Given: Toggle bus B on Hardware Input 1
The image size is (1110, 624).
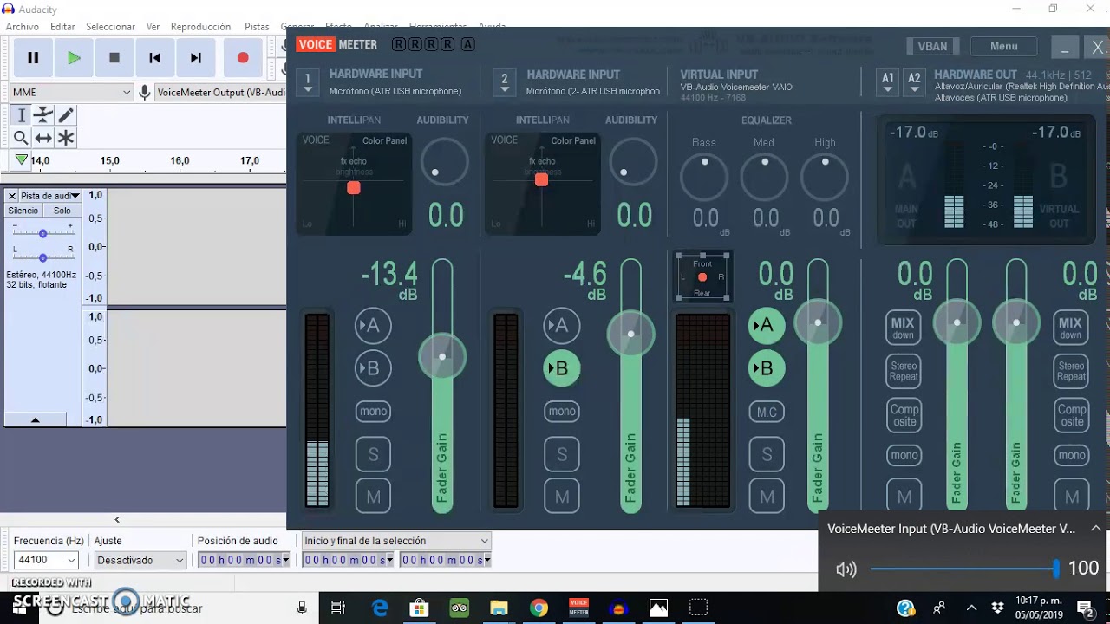Looking at the screenshot, I should (373, 368).
